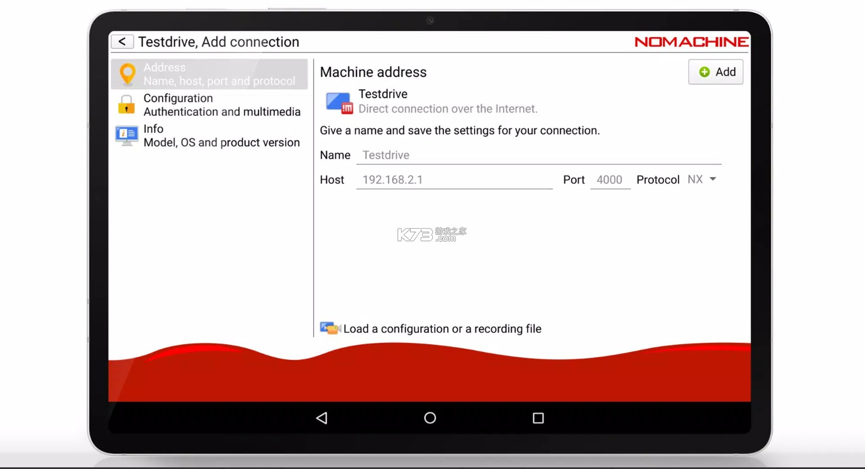Load a configuration or a recording file
Viewport: 865px width, 469px height.
pyautogui.click(x=431, y=328)
